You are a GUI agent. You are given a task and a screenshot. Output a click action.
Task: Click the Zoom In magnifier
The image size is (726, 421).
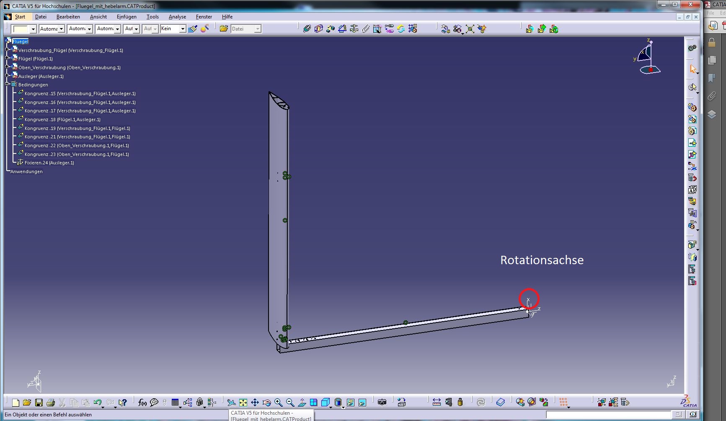[x=278, y=403]
